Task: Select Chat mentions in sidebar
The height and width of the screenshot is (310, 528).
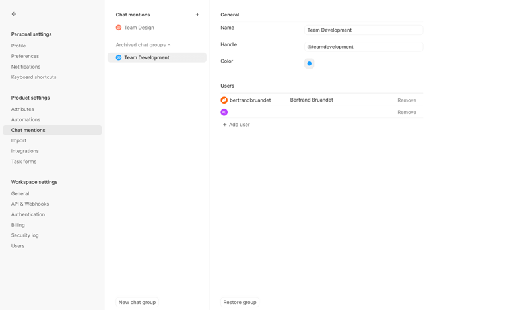Action: point(52,130)
